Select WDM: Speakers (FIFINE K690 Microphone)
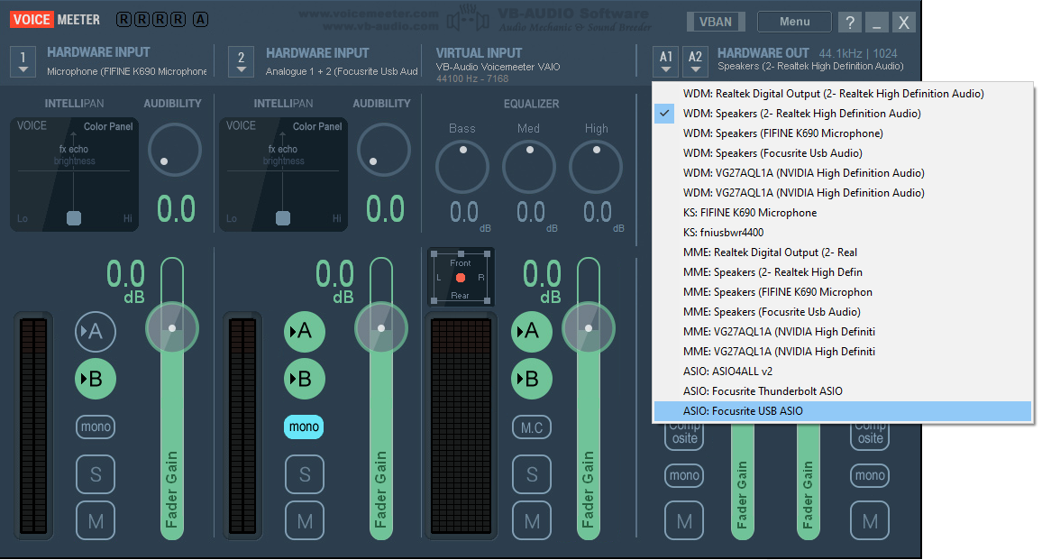 [843, 133]
